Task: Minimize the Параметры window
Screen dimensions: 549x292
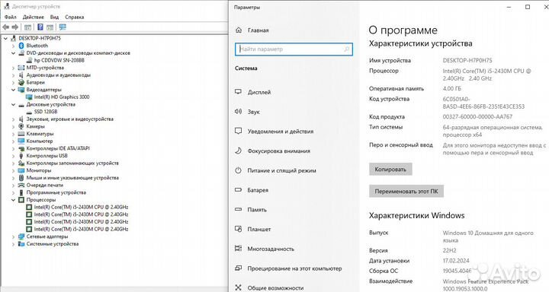Action: [509, 7]
